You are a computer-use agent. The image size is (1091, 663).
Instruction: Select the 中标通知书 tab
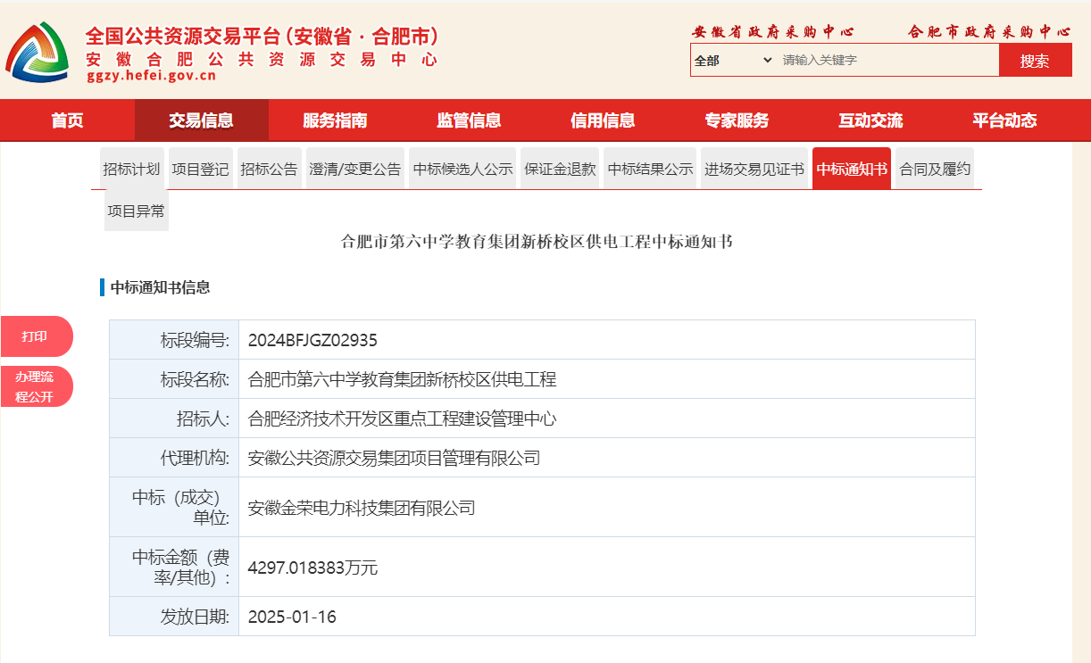pos(852,169)
